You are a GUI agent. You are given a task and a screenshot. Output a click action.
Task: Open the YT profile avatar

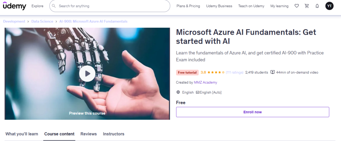(x=329, y=6)
